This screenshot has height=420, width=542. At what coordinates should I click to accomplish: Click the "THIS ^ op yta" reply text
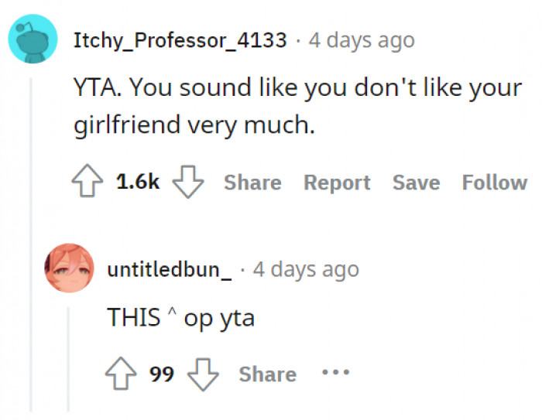click(x=180, y=318)
